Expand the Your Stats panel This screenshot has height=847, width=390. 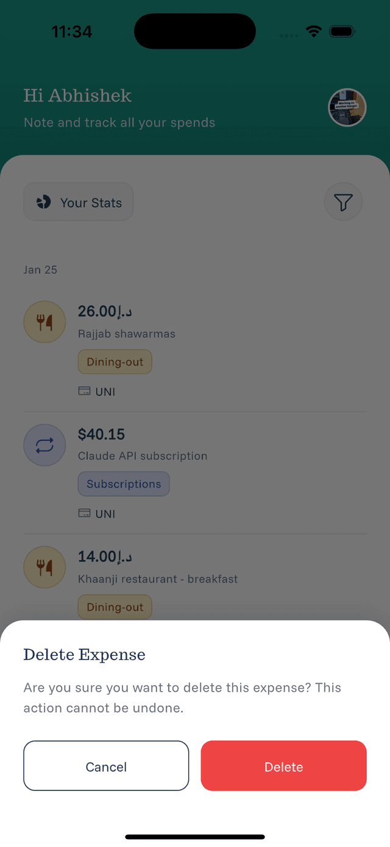coord(78,202)
